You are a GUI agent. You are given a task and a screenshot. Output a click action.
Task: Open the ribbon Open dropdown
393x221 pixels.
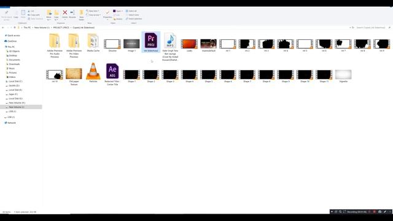[x=118, y=11]
